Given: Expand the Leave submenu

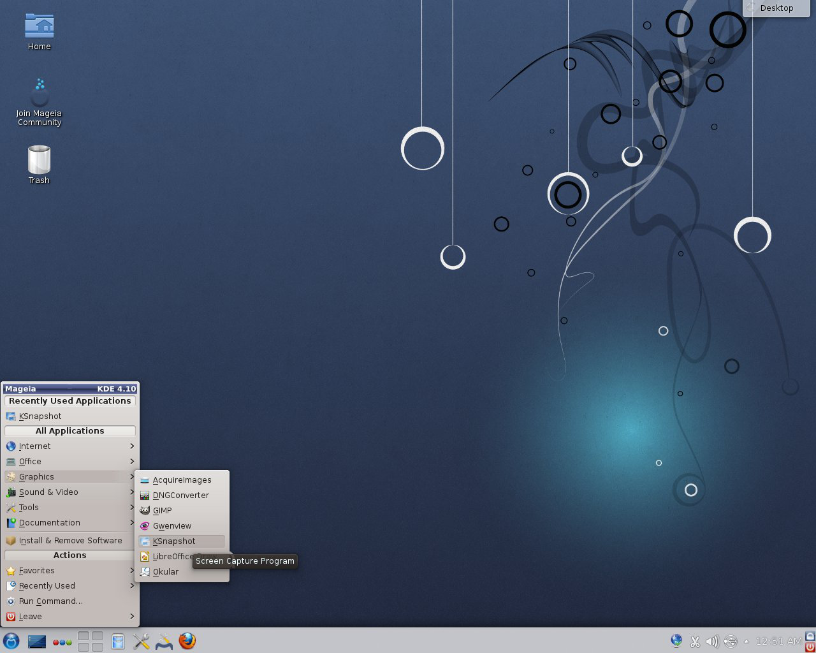Looking at the screenshot, I should click(x=70, y=617).
